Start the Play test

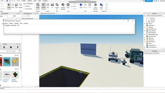point(81,6)
